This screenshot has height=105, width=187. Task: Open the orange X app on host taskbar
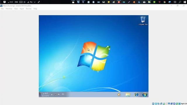(x=134, y=2)
